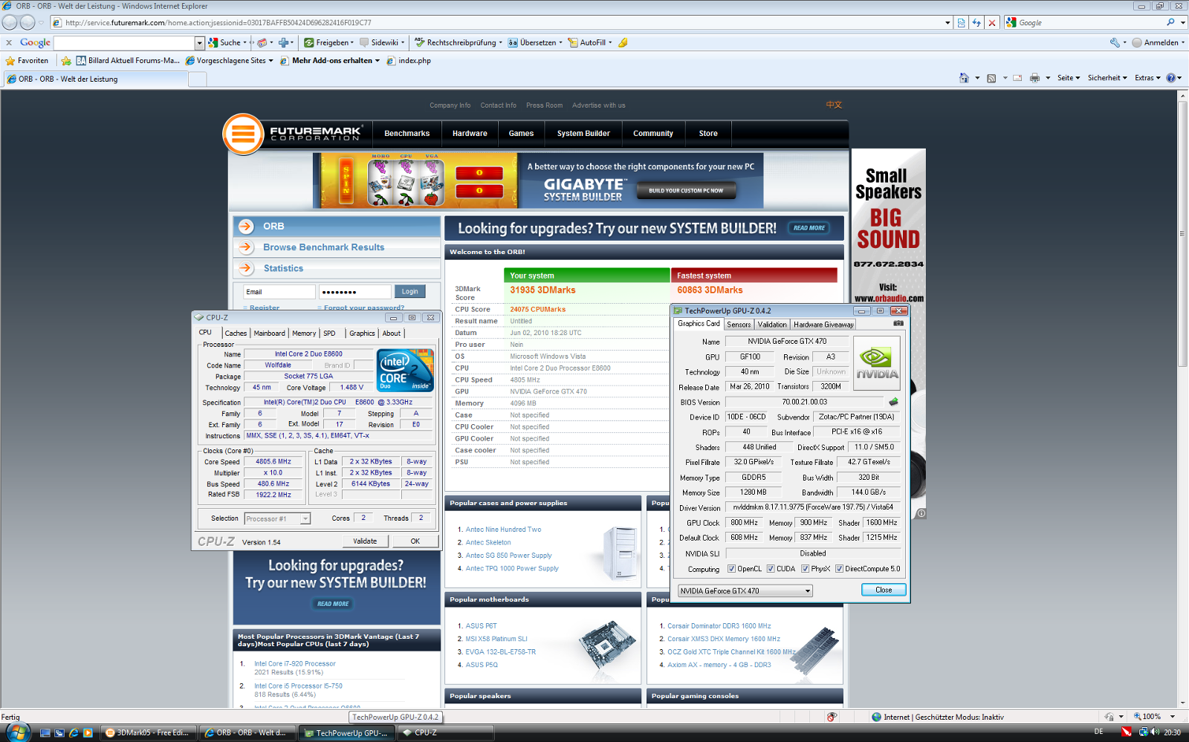This screenshot has width=1189, height=742.
Task: Toggle the OpenCL checkbox in GPU-Z
Action: pos(731,569)
